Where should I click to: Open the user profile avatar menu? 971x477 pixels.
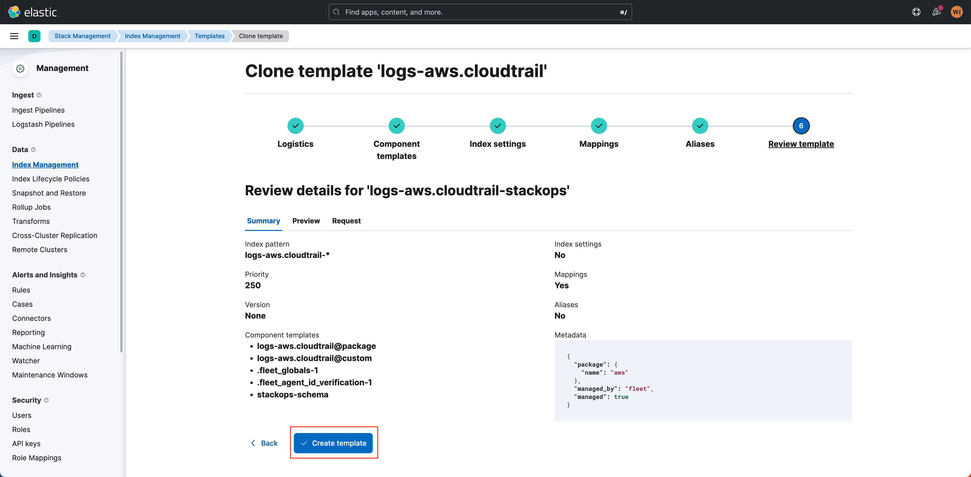[x=956, y=12]
